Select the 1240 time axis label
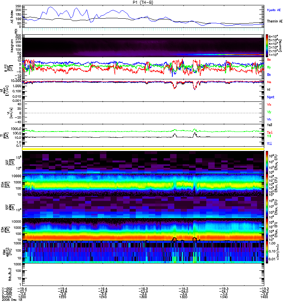286x305 pixels. (x=103, y=297)
